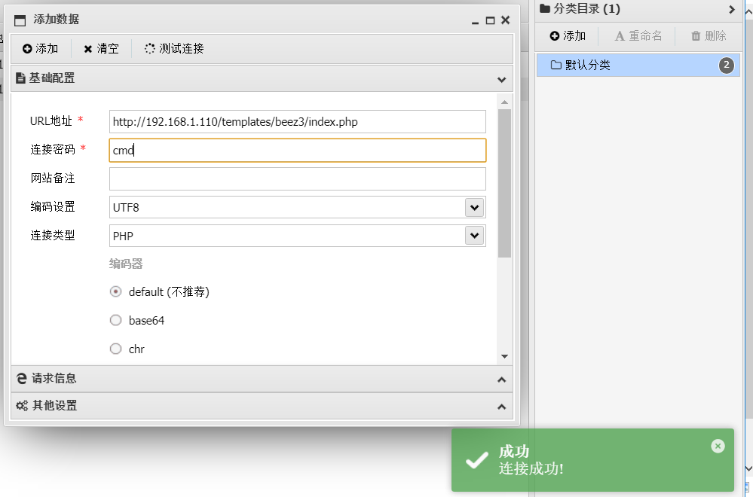Click the count badge 2 on 默认分类
Screen dimensions: 753x497
click(x=726, y=65)
